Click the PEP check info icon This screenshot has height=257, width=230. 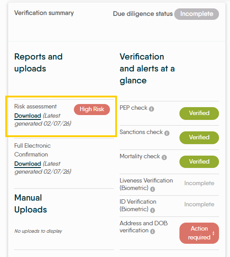[151, 109]
